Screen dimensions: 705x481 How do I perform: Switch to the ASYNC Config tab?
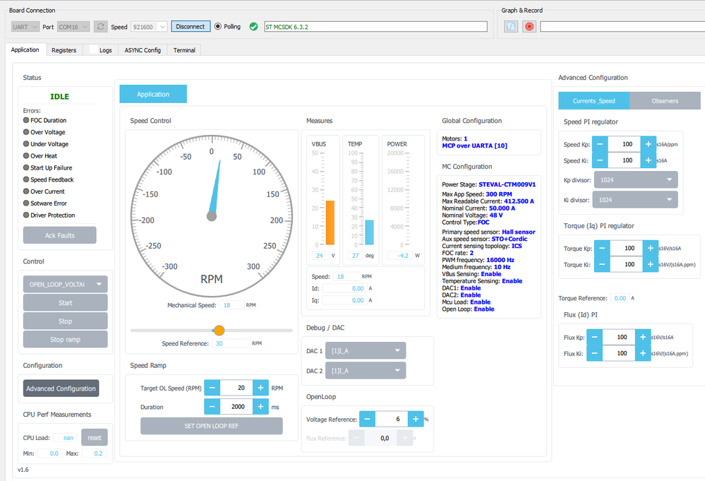pos(143,50)
